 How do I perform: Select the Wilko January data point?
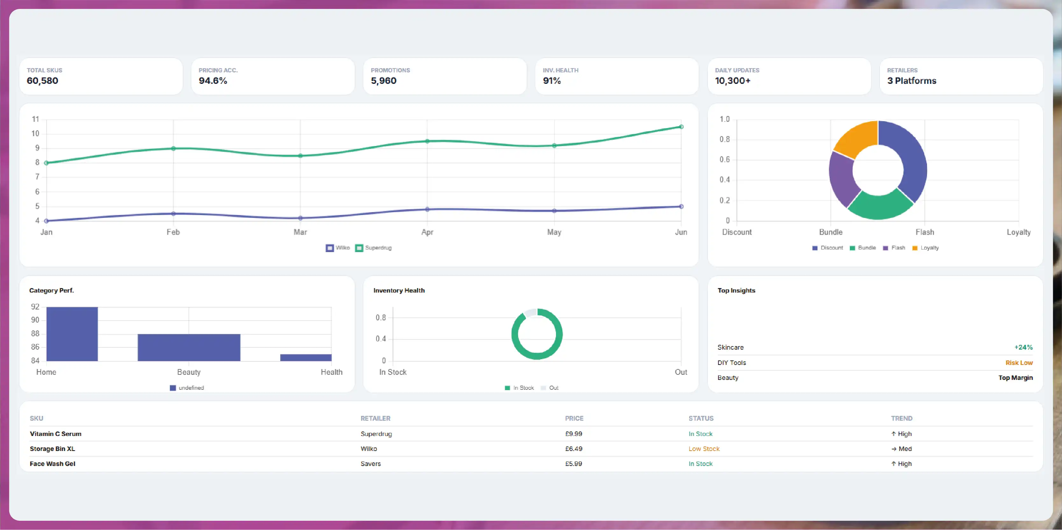(x=46, y=221)
